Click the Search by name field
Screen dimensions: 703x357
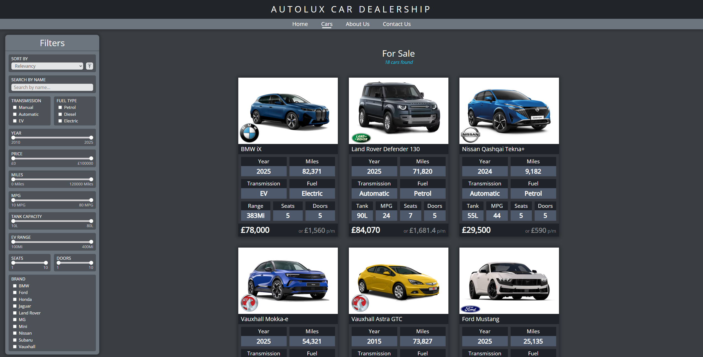coord(52,87)
